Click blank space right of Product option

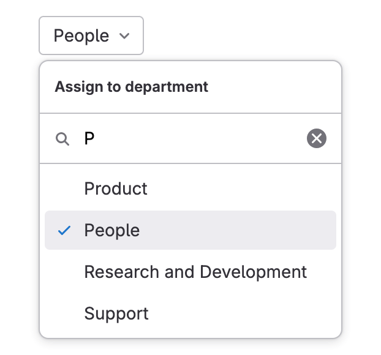[245, 189]
